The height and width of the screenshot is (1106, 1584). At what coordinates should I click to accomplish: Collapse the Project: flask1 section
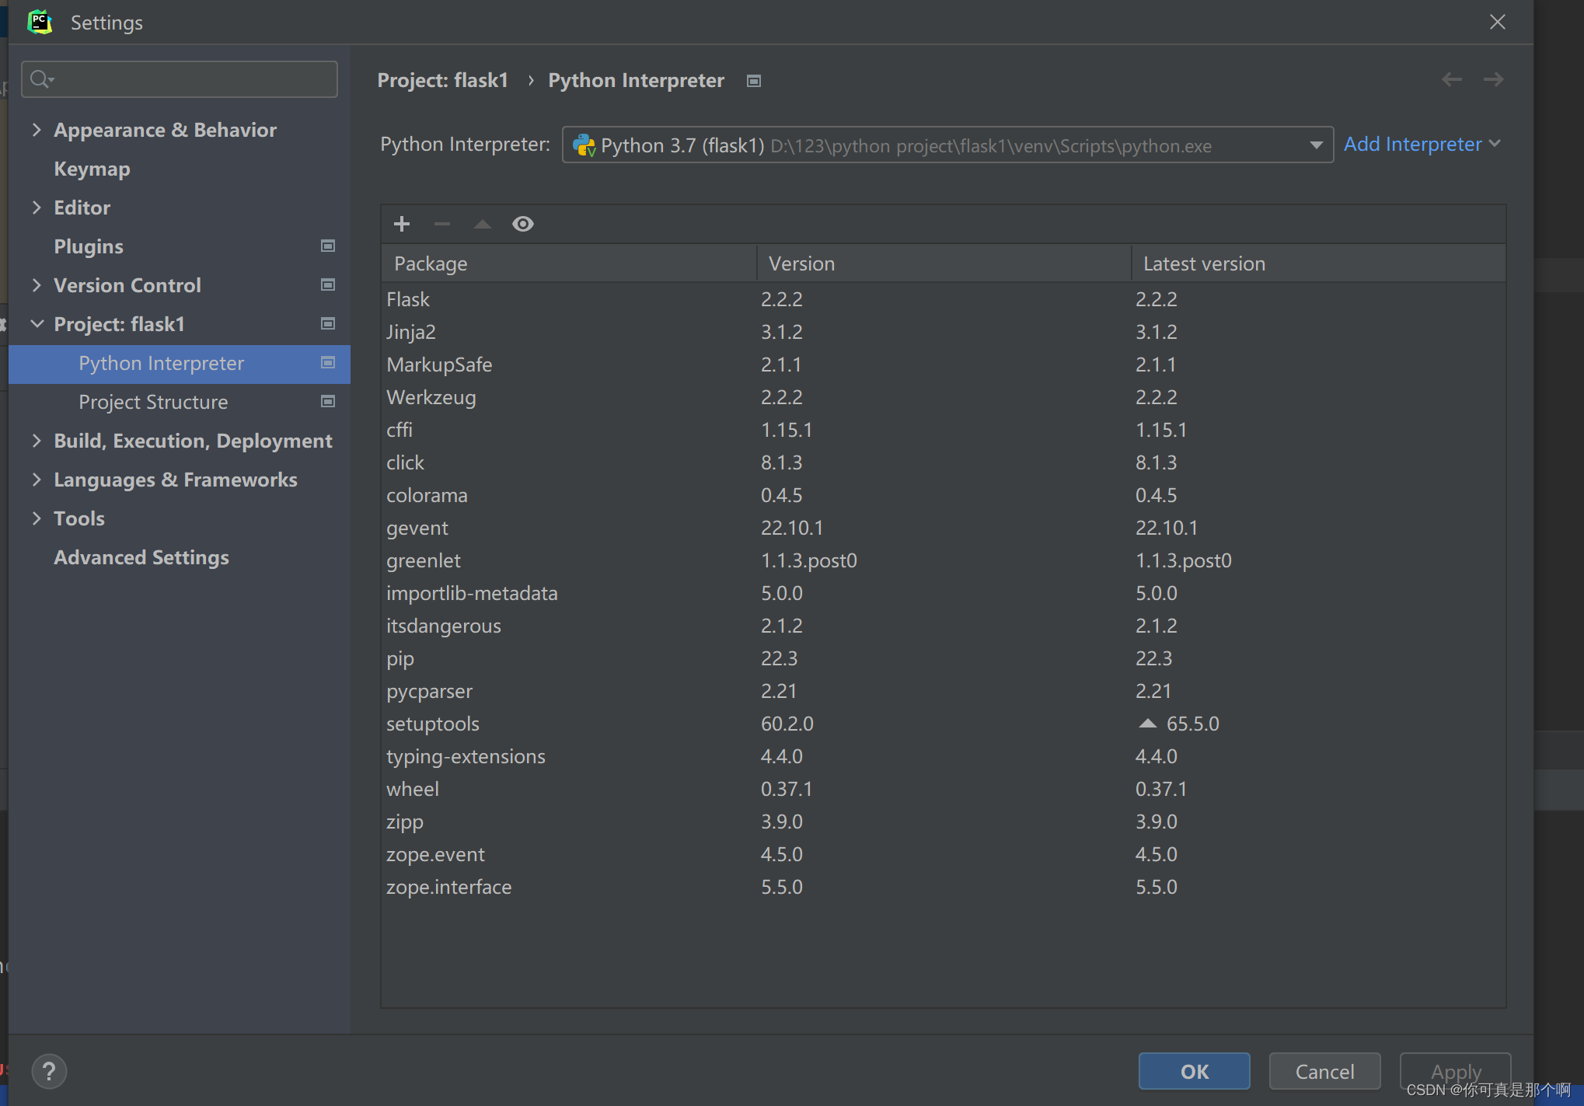coord(37,323)
